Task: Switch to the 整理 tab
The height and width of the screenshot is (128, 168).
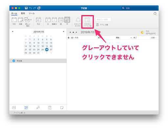Action: pyautogui.click(x=23, y=13)
